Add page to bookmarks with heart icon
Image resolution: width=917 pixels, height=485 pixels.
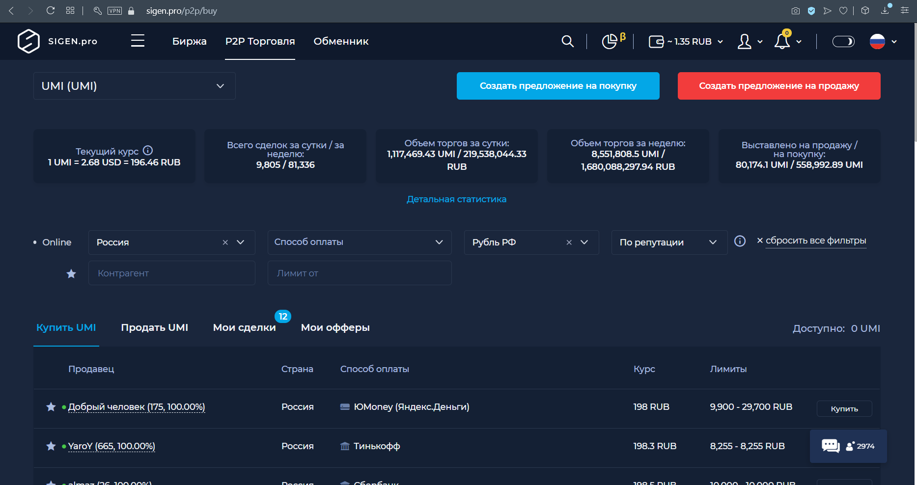pyautogui.click(x=843, y=10)
